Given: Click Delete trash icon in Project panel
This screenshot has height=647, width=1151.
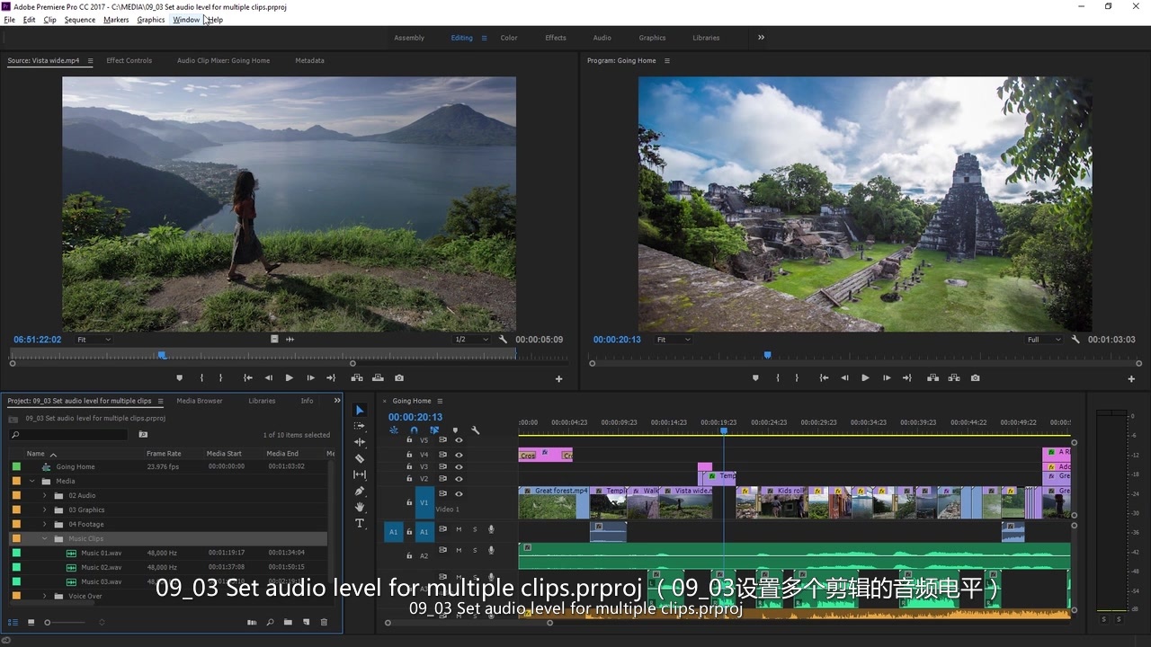Looking at the screenshot, I should click(325, 622).
